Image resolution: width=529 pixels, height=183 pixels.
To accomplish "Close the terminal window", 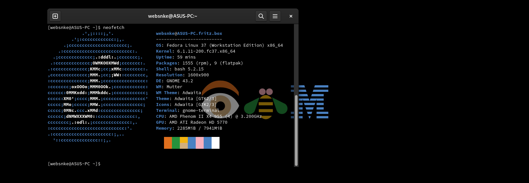I will point(291,16).
